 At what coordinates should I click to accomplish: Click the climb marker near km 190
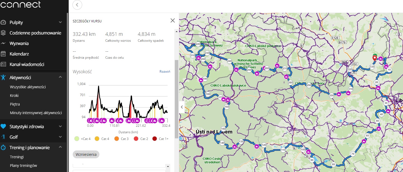pos(201,80)
